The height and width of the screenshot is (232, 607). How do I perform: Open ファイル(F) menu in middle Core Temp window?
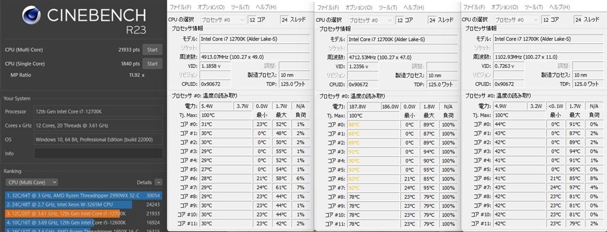coord(328,7)
